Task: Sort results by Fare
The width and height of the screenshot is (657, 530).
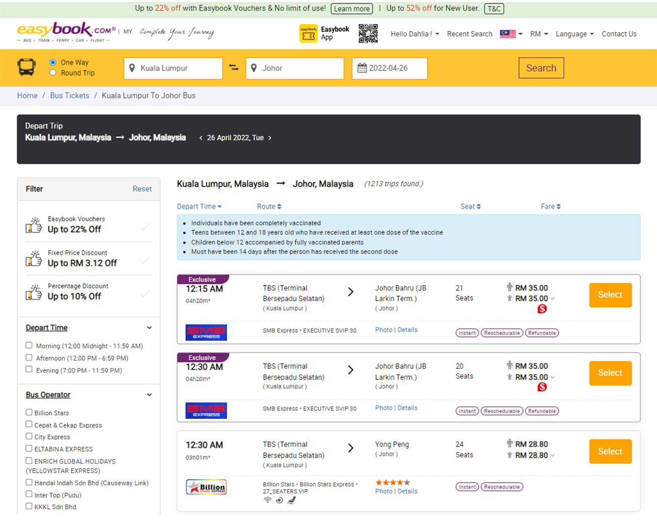Action: click(x=551, y=207)
